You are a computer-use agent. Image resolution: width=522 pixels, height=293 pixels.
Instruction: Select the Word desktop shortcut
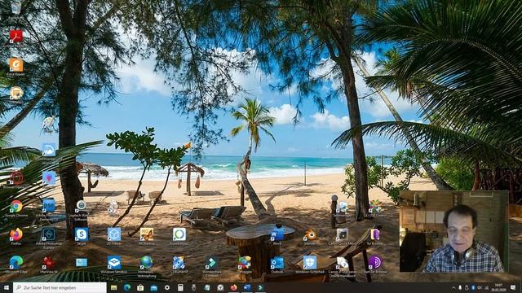click(277, 236)
